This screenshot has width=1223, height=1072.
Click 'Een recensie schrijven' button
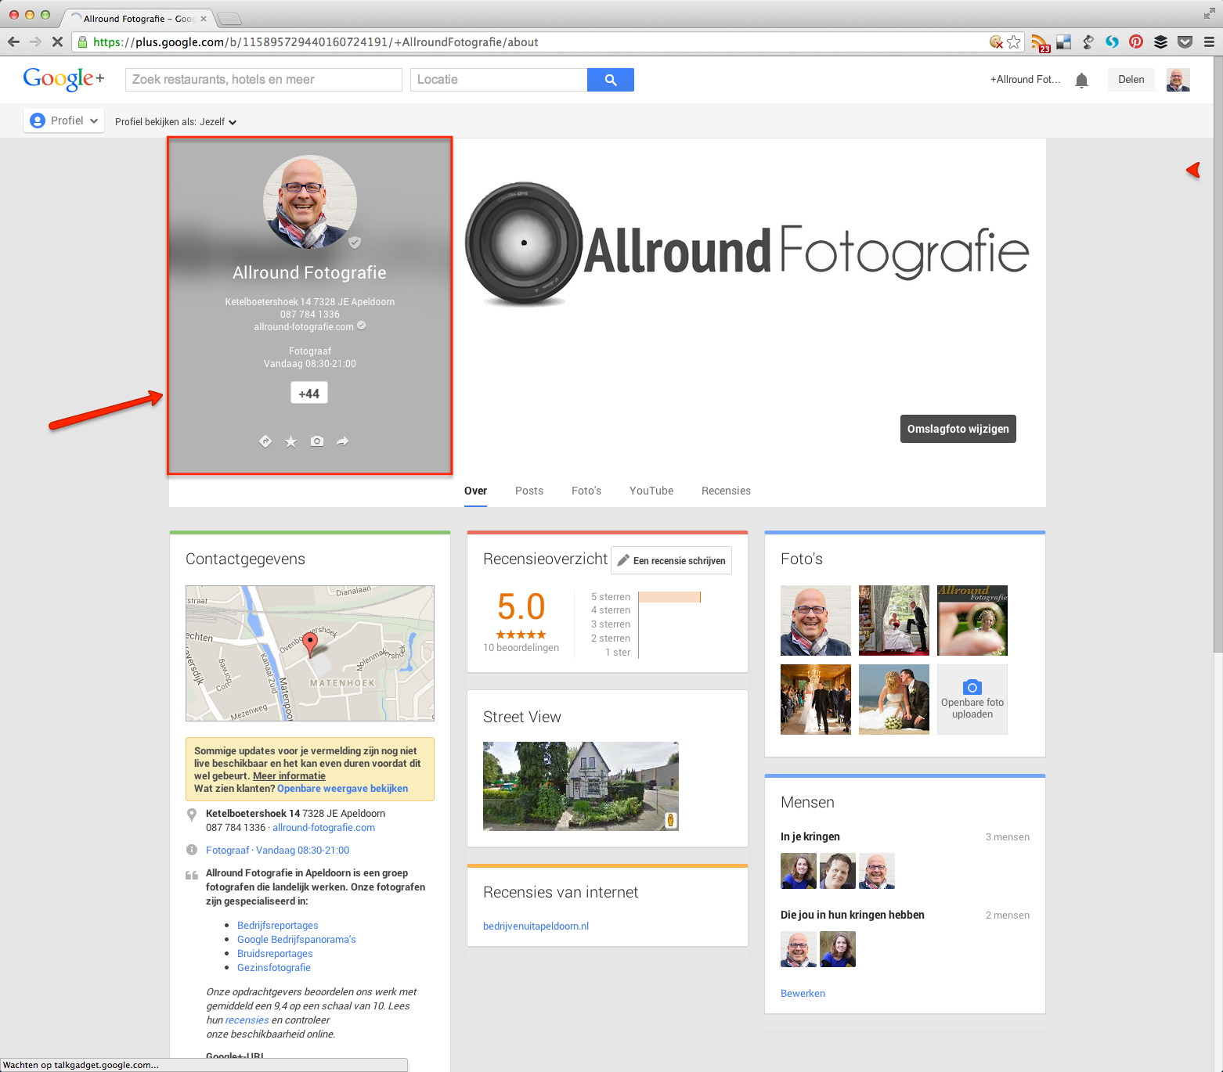[671, 560]
